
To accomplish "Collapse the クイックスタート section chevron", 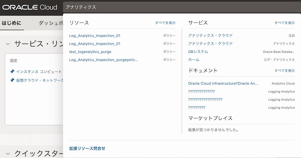I will (8, 154).
